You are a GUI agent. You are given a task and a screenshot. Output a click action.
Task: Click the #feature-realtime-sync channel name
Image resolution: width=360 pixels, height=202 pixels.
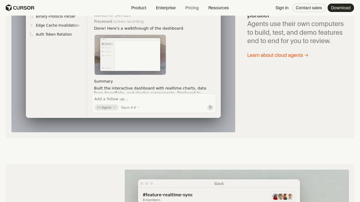point(168,195)
